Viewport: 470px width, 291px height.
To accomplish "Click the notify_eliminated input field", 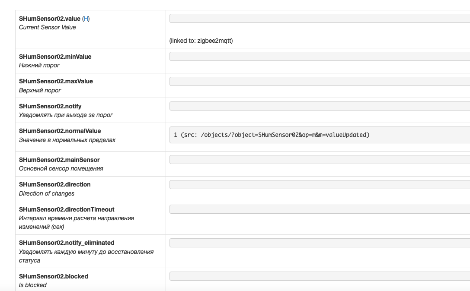I will (x=320, y=243).
